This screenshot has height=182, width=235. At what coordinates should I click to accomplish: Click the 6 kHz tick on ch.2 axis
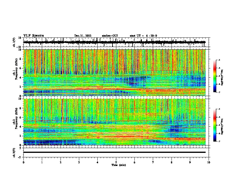click(21, 117)
